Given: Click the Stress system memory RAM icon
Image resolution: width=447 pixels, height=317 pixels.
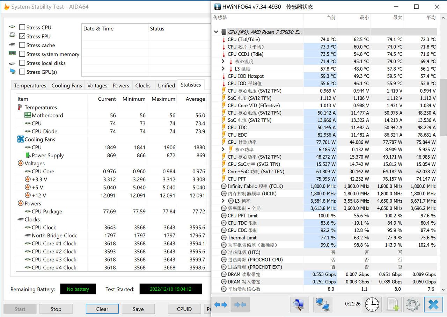Looking at the screenshot, I should coord(12,53).
